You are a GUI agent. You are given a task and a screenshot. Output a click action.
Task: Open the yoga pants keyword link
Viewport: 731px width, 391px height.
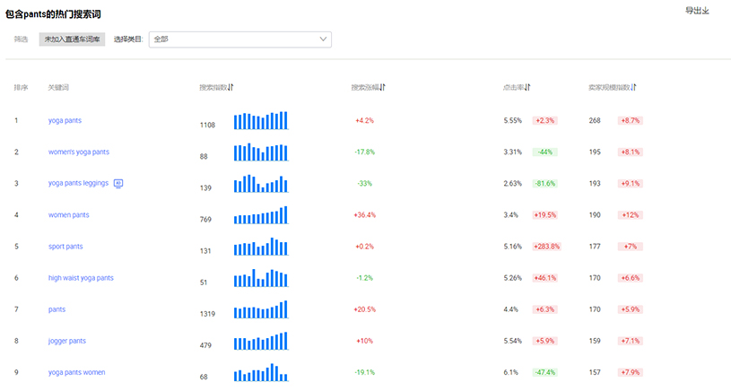click(x=65, y=120)
